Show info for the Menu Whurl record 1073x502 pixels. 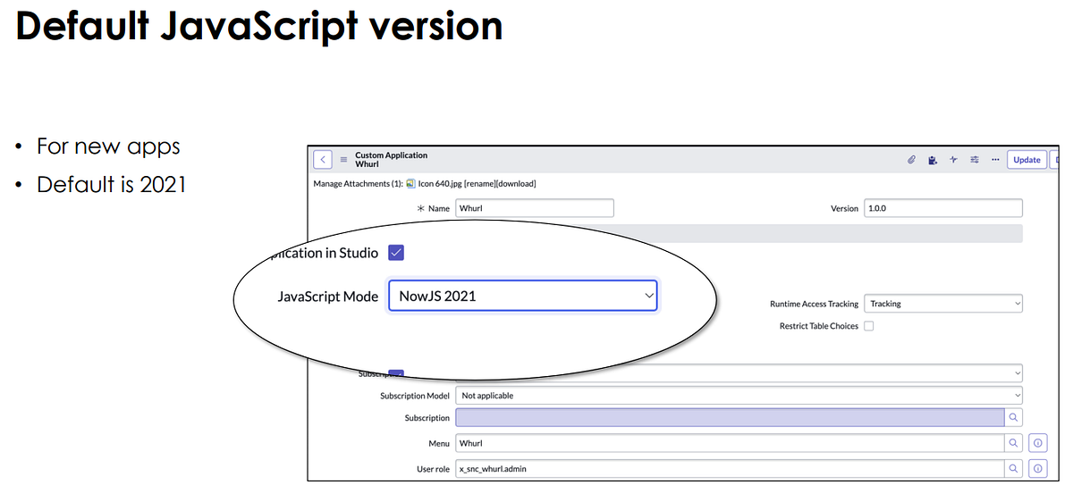(x=1037, y=442)
